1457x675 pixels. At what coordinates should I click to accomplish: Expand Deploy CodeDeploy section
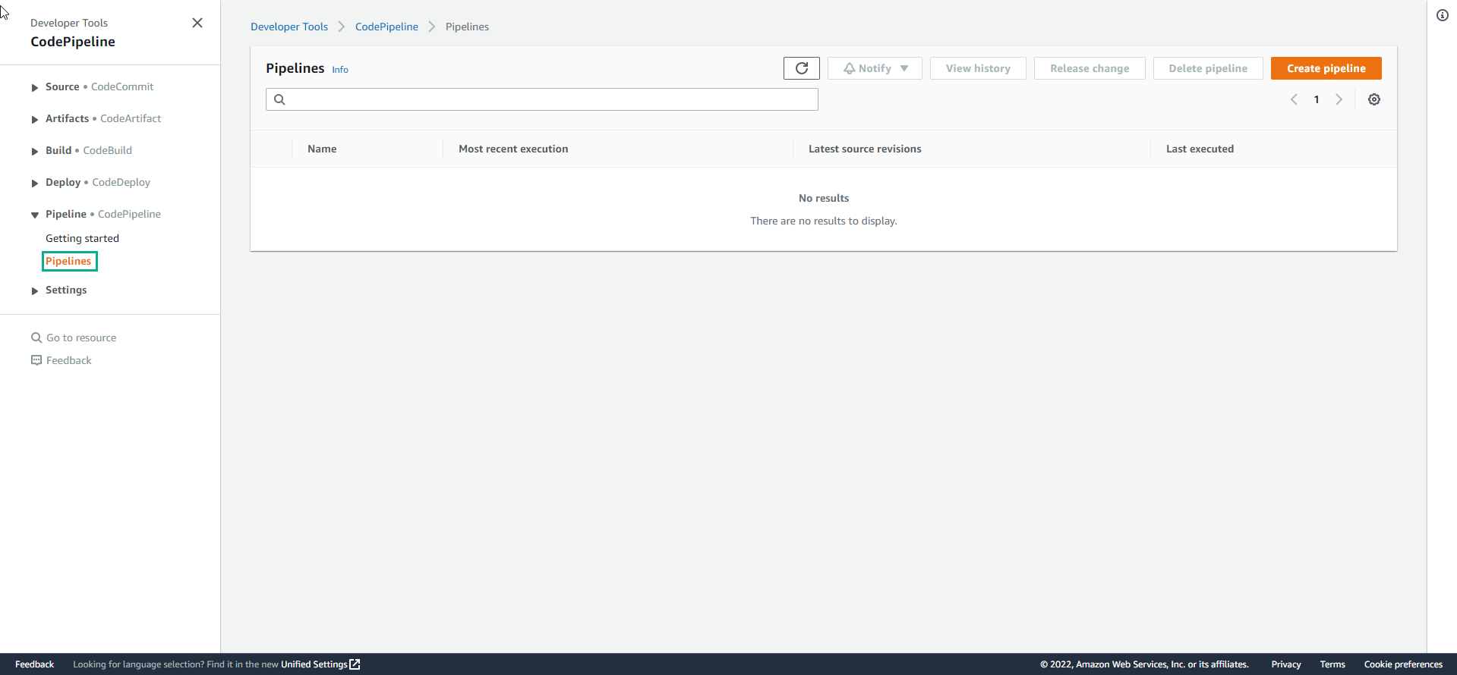click(35, 183)
